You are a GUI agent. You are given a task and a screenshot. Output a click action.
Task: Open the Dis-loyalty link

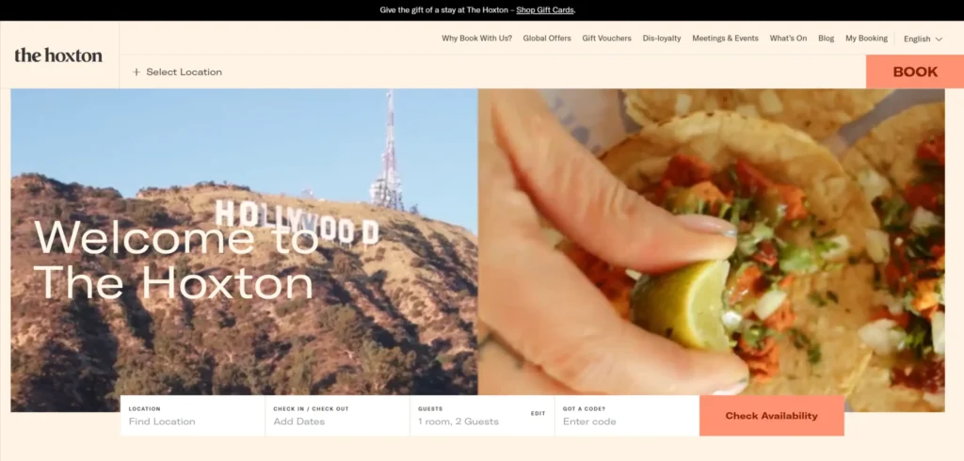tap(662, 39)
